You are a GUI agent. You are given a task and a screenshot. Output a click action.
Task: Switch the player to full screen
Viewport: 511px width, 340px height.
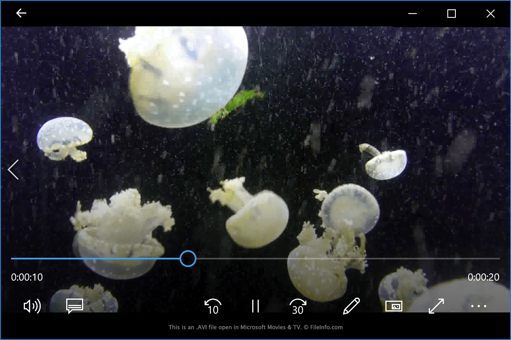436,306
